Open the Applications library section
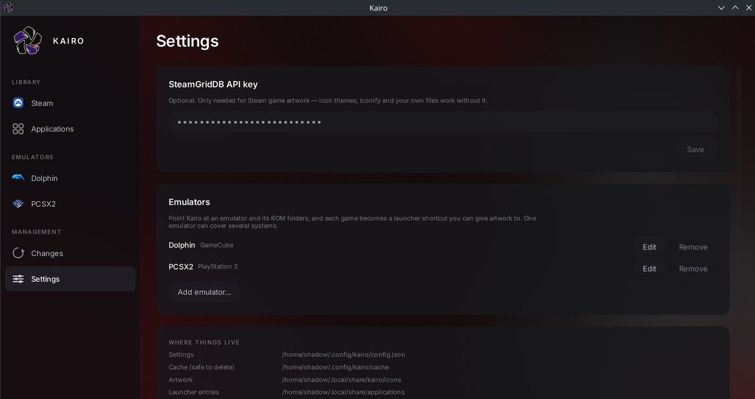Image resolution: width=755 pixels, height=399 pixels. pos(70,129)
